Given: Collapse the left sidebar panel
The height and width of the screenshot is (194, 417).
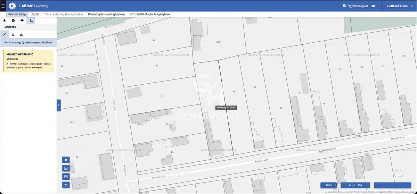Looking at the screenshot, I should [59, 105].
